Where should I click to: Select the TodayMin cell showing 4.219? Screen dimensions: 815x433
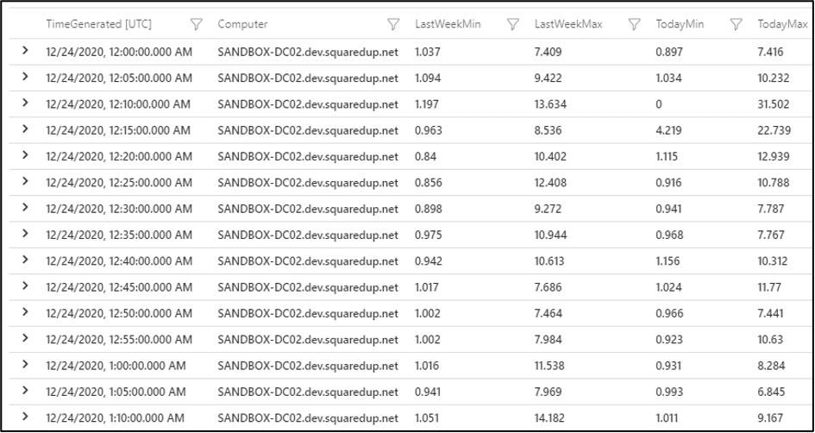tap(668, 130)
